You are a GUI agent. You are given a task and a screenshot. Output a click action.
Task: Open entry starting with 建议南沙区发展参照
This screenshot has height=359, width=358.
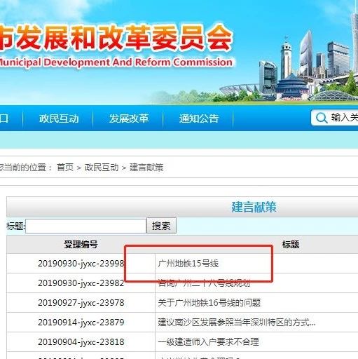(x=237, y=323)
